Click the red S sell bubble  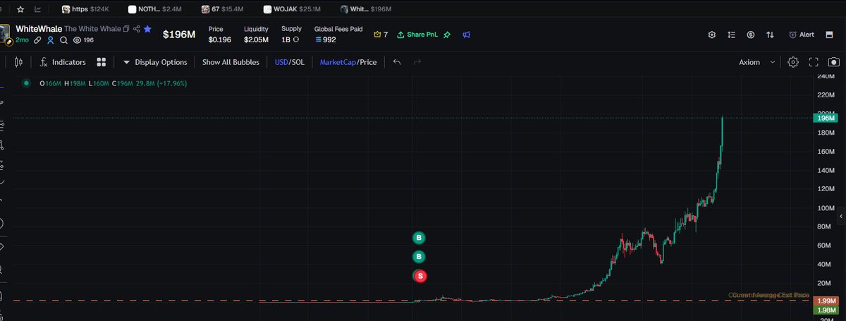coord(419,276)
